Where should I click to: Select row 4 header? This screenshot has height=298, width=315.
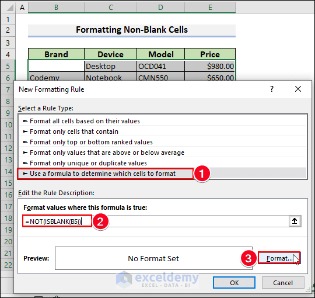(8, 54)
